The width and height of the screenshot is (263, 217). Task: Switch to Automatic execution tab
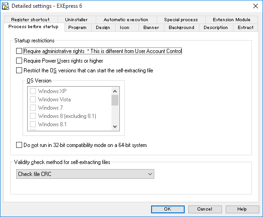coord(126,20)
